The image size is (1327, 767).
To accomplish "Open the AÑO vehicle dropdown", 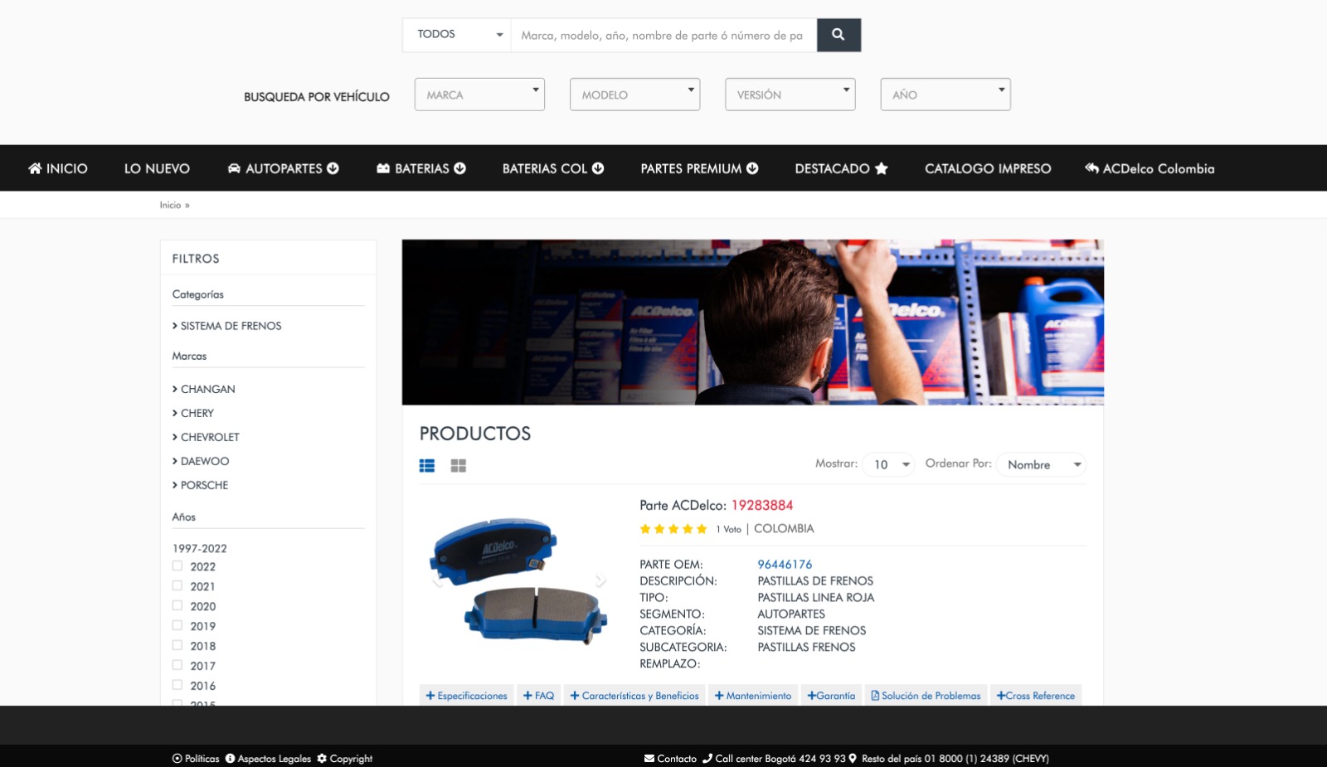I will coord(945,95).
